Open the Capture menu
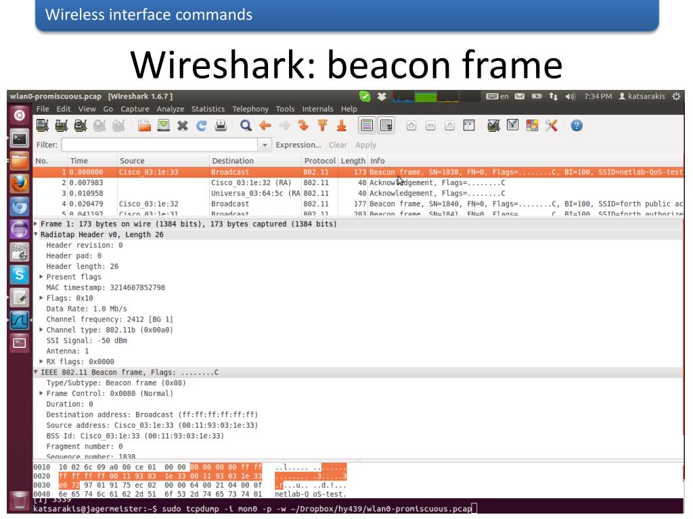693x519 pixels. 135,109
